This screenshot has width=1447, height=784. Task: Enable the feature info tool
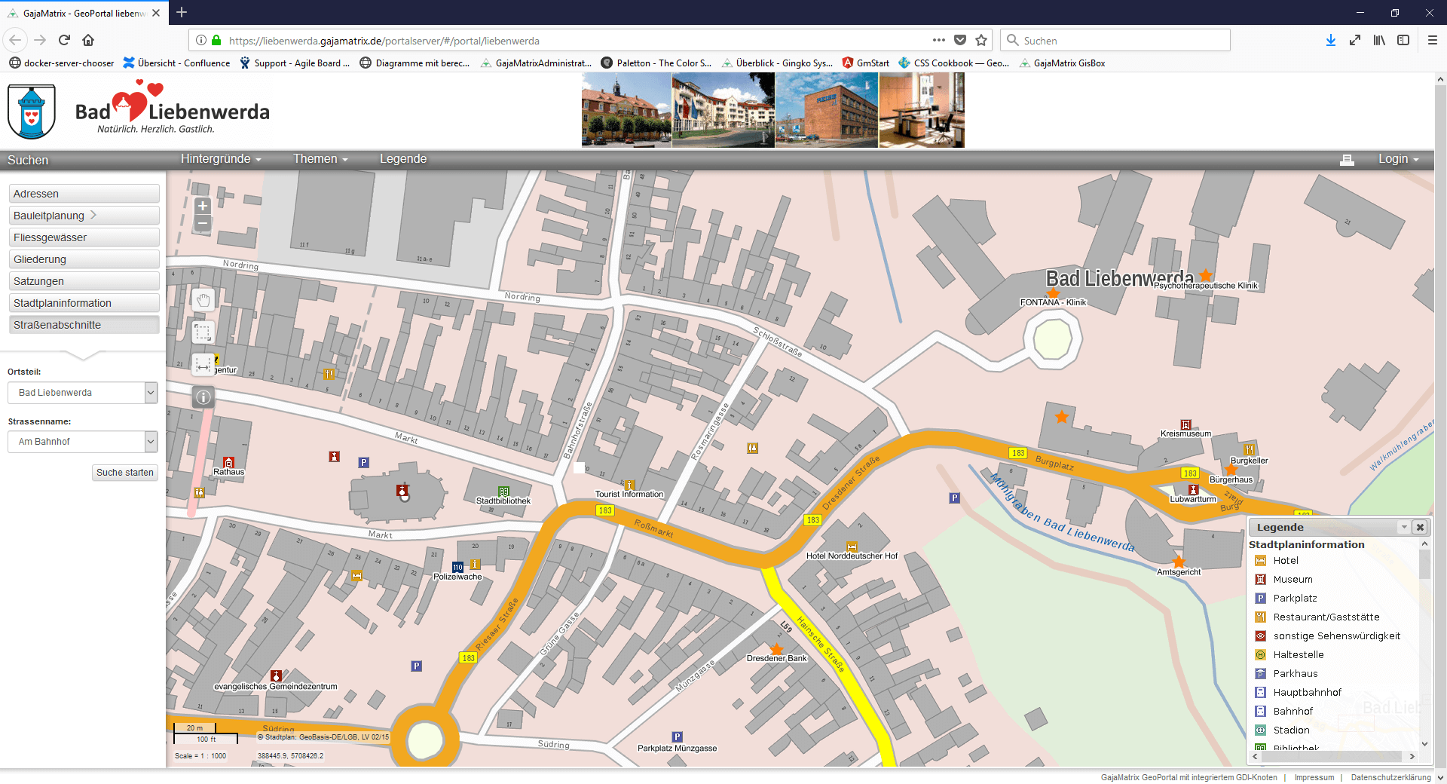pos(203,397)
